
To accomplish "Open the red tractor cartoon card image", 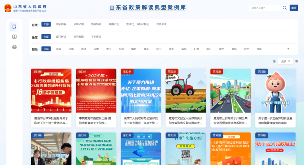I will pos(186,91).
